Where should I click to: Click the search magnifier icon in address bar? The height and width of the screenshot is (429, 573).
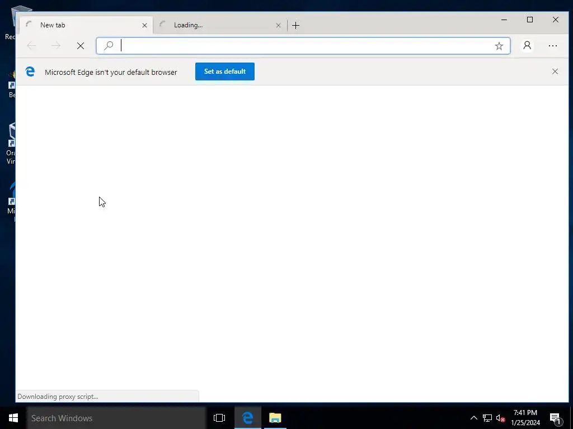pos(109,46)
